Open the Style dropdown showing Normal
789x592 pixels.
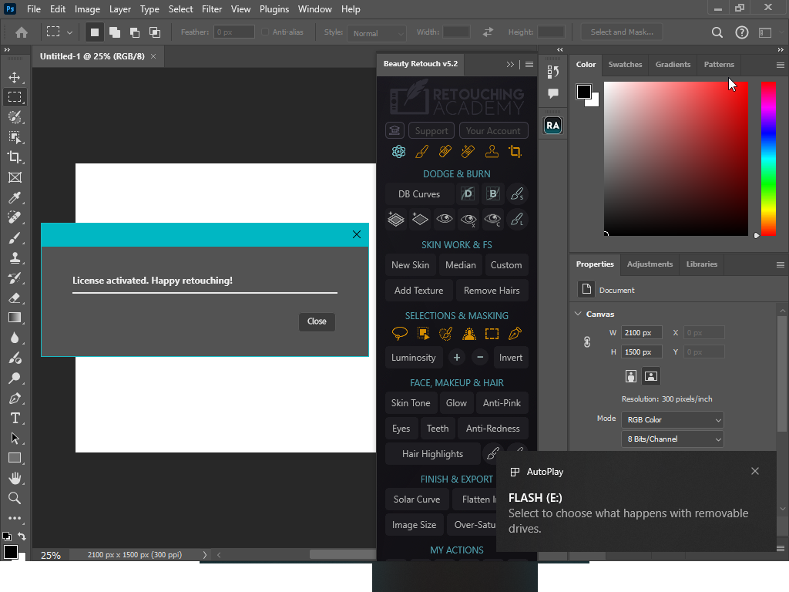(x=376, y=33)
